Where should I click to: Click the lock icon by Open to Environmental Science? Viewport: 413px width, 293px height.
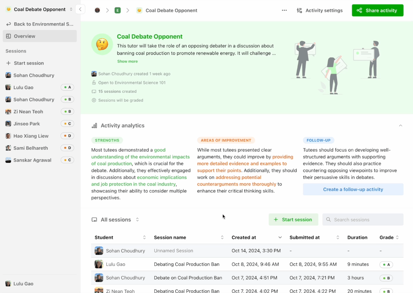[x=94, y=83]
